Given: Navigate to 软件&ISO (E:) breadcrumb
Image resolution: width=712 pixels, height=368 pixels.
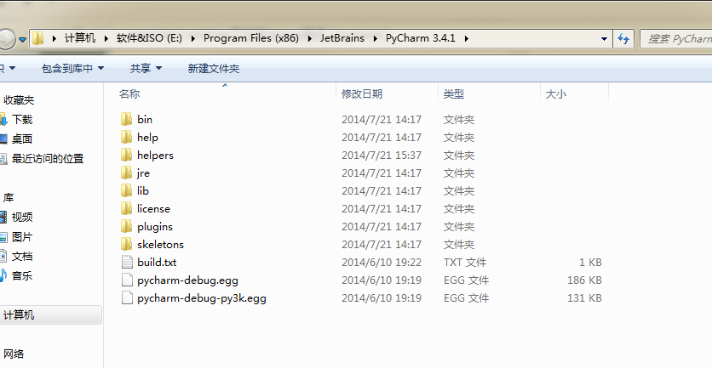Looking at the screenshot, I should click(x=149, y=38).
